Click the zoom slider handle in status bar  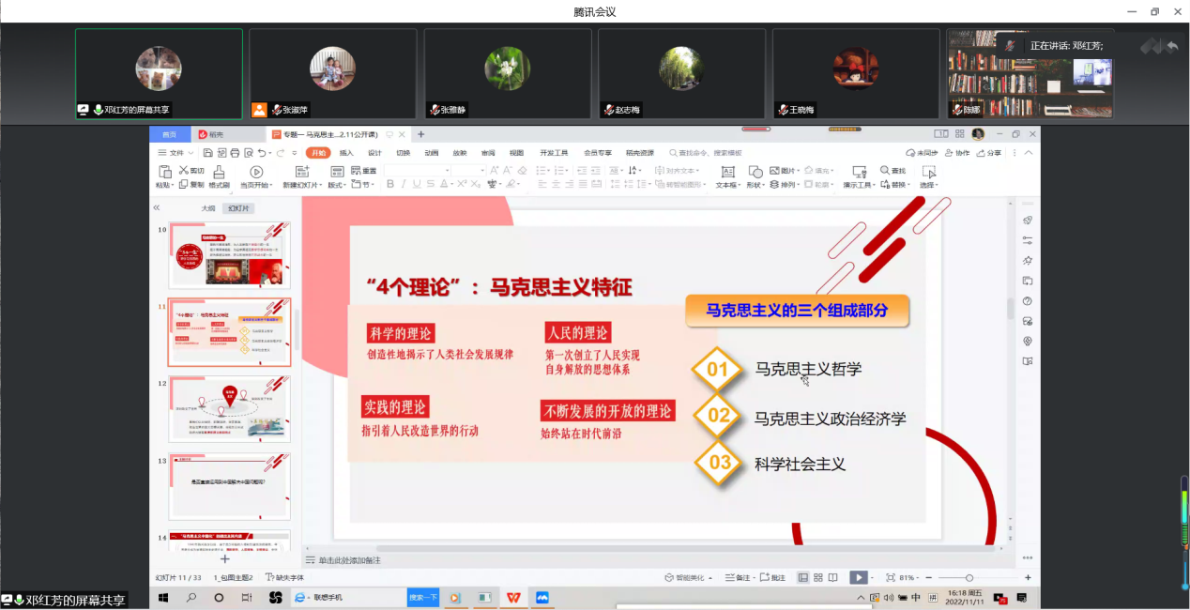[969, 578]
